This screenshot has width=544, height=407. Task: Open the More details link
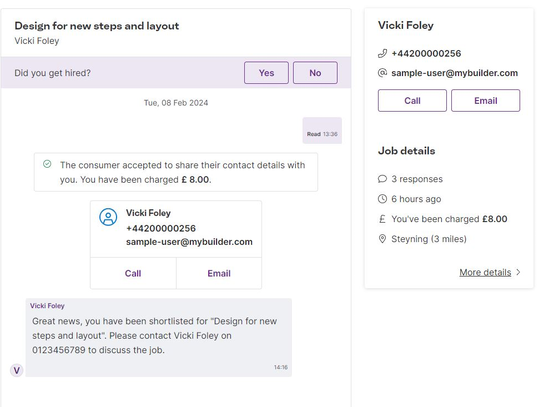[485, 272]
